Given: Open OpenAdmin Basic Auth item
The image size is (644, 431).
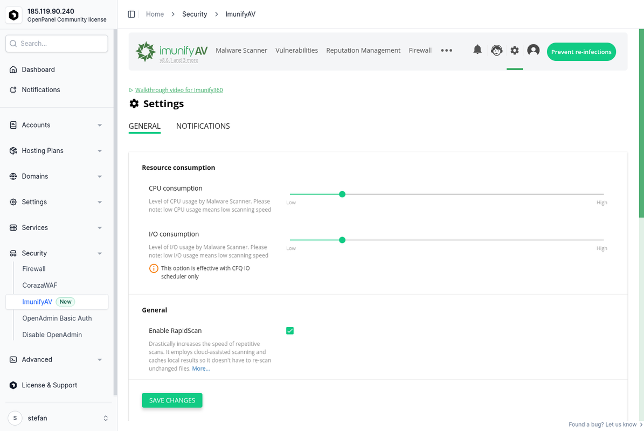Looking at the screenshot, I should (x=57, y=318).
